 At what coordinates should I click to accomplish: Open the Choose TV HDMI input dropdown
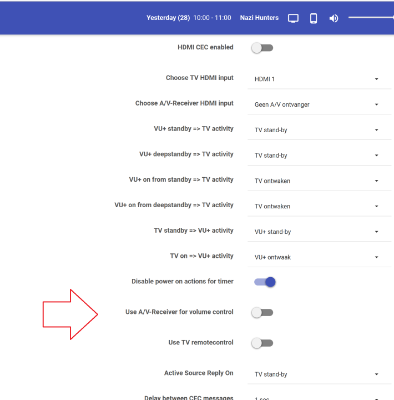tap(319, 79)
